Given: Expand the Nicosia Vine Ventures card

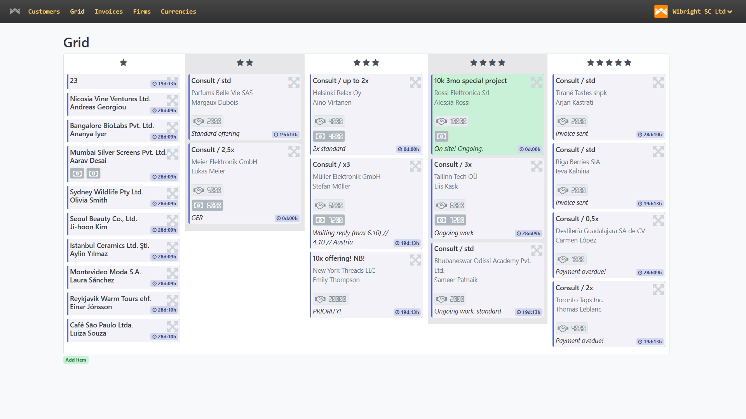Looking at the screenshot, I should [173, 100].
